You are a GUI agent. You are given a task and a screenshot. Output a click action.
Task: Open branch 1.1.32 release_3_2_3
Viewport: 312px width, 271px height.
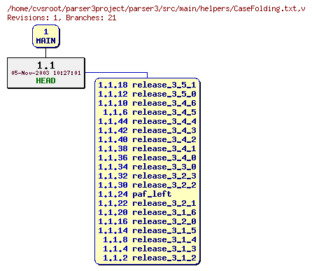pyautogui.click(x=147, y=176)
